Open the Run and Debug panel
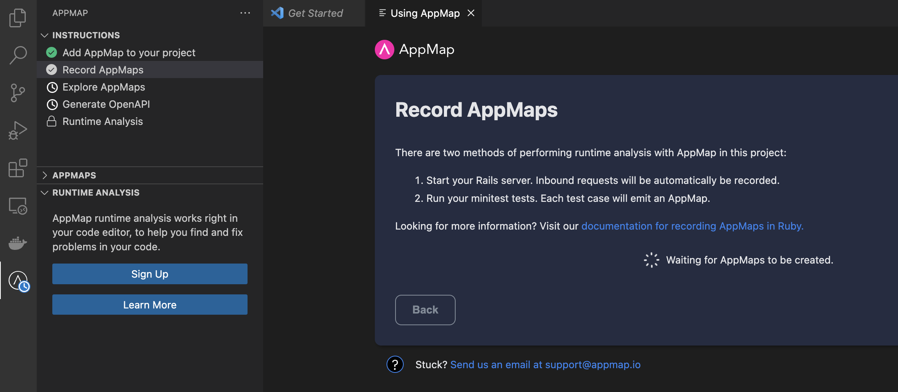 coord(18,130)
